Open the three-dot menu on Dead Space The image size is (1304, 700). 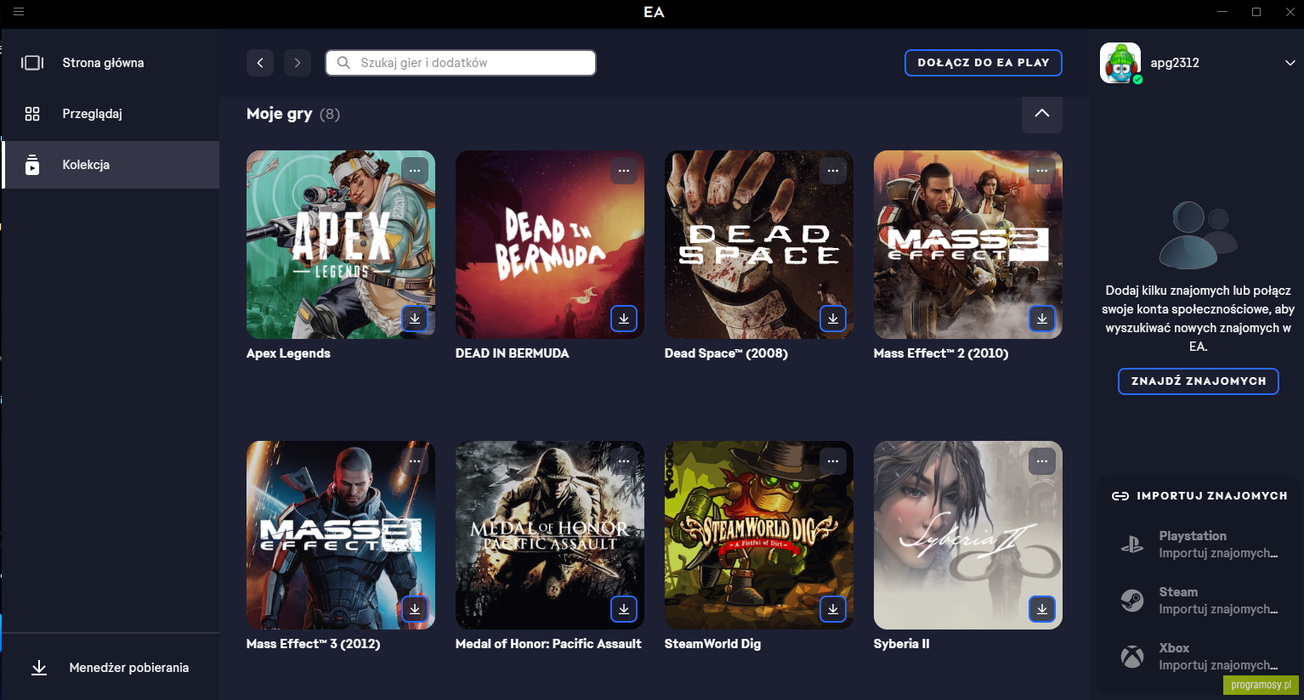click(833, 171)
